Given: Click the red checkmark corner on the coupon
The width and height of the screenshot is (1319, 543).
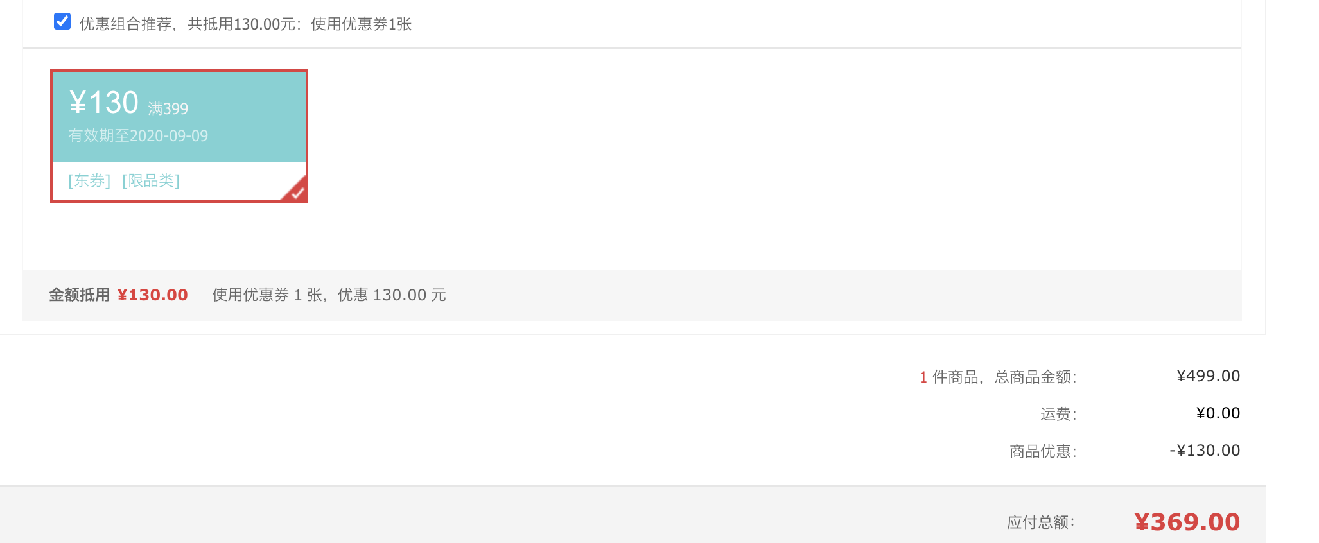Looking at the screenshot, I should [x=296, y=191].
